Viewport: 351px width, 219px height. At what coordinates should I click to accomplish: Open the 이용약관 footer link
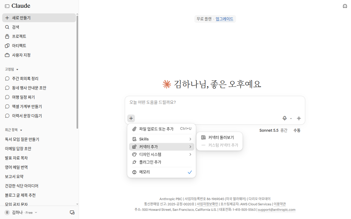click(x=280, y=204)
